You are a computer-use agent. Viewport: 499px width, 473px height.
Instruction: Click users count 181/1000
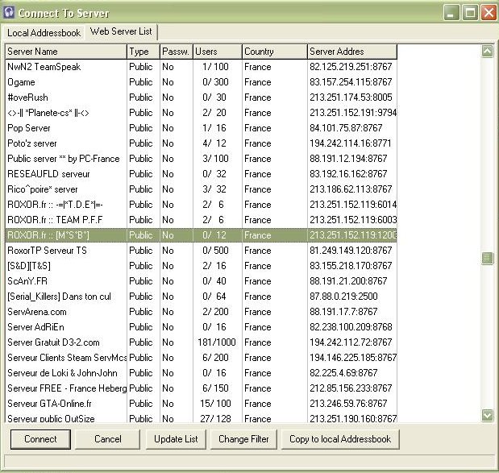216,342
